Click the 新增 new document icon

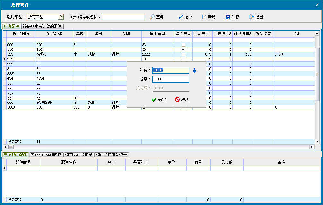(x=204, y=17)
